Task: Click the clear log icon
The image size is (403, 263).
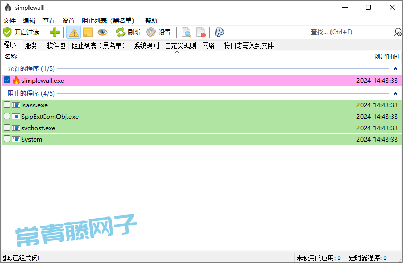Action: coord(200,32)
